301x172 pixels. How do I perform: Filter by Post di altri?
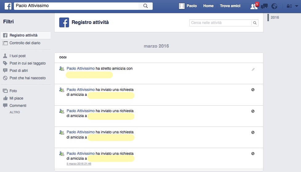coord(19,71)
